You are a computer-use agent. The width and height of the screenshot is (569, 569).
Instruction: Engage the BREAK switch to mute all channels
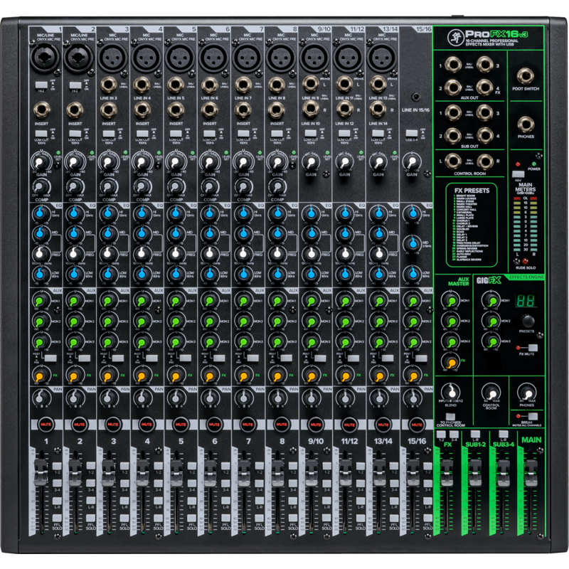click(x=533, y=415)
